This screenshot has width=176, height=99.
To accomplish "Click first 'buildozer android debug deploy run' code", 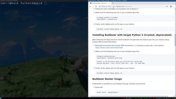I will tap(109, 29).
